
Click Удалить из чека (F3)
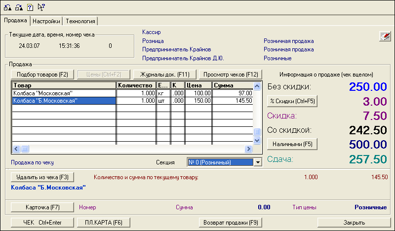[x=42, y=177]
